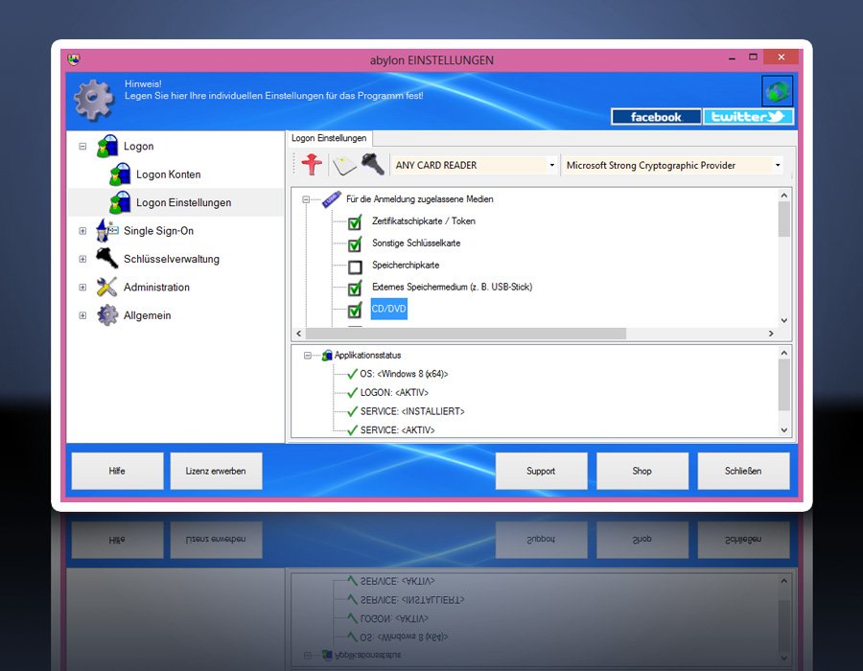Screen dimensions: 863x671
Task: Expand the Allgemein node
Action: (82, 315)
